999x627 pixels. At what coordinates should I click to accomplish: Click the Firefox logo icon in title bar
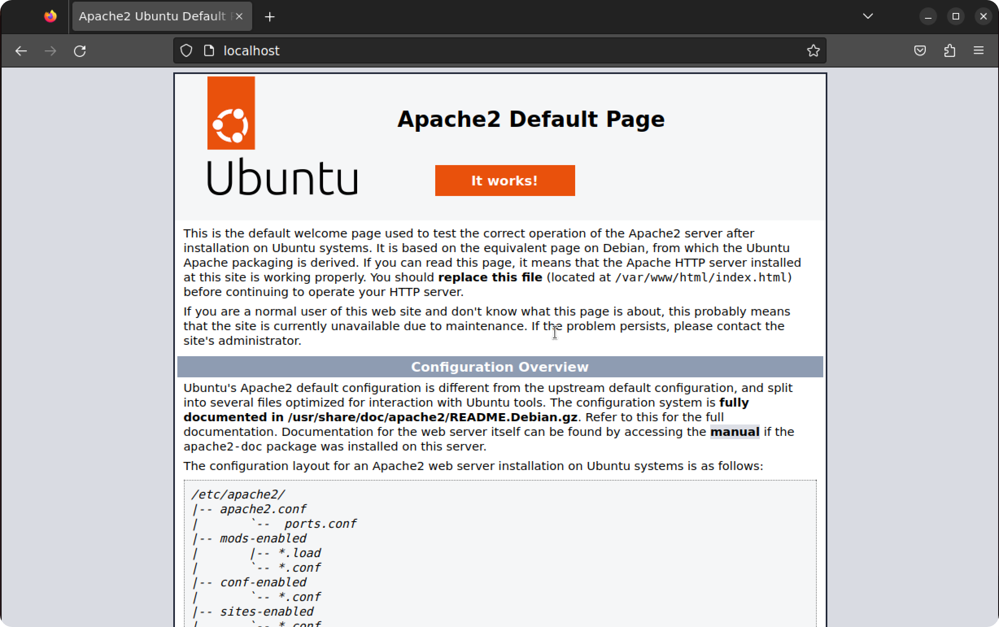(50, 16)
